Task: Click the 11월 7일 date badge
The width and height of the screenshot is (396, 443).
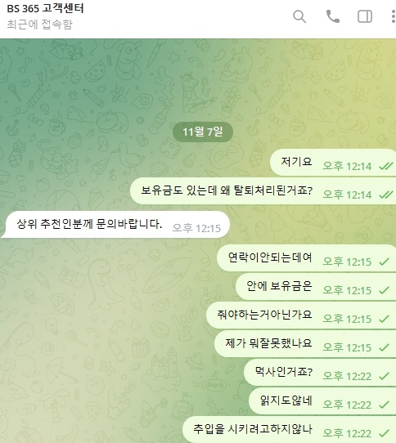Action: [203, 132]
